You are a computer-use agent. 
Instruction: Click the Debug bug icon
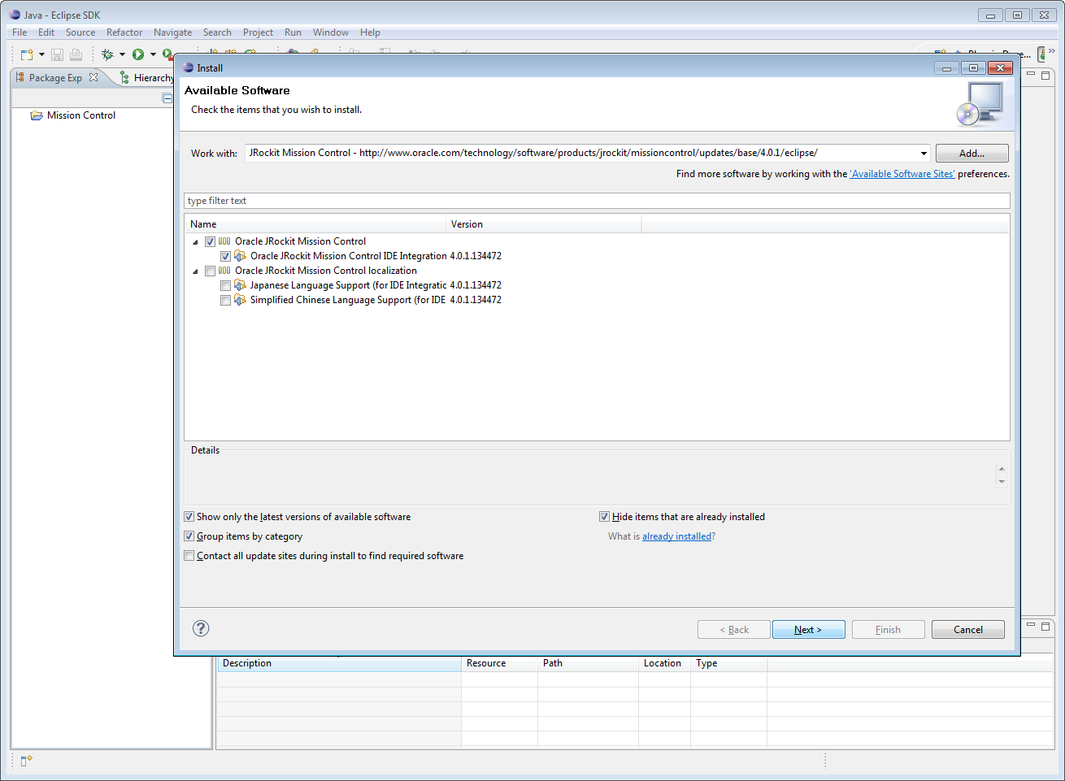pyautogui.click(x=107, y=54)
